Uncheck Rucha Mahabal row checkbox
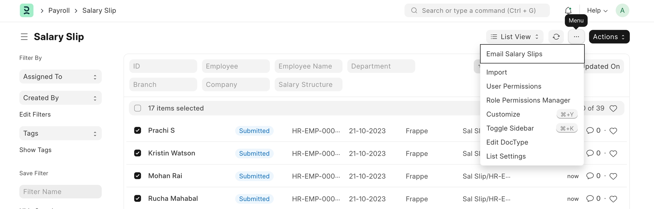 click(138, 198)
